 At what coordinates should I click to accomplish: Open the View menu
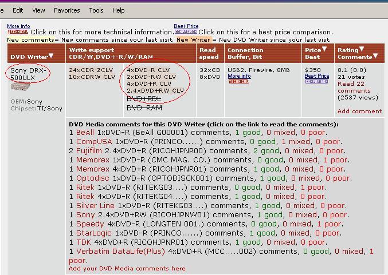[x=38, y=10]
